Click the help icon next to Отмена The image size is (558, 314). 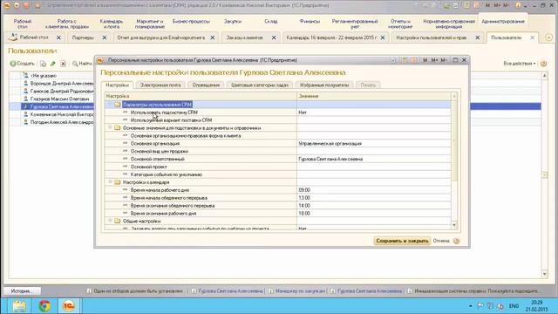tap(457, 241)
